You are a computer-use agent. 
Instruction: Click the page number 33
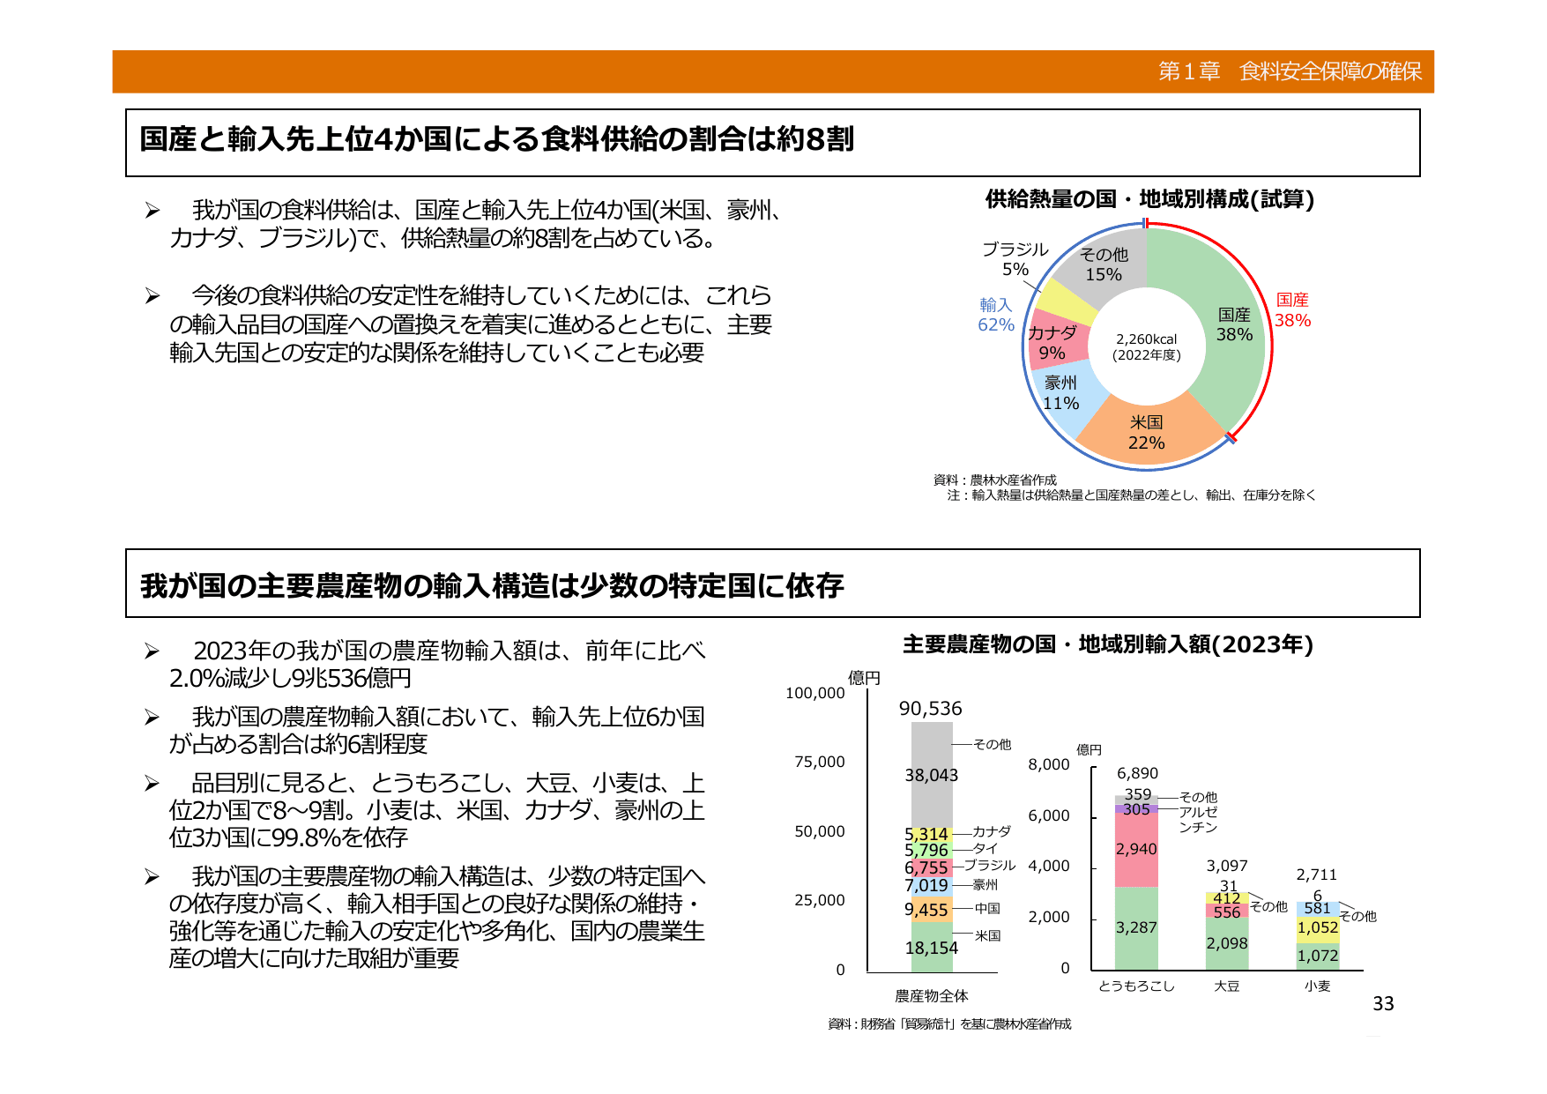click(x=1385, y=1004)
